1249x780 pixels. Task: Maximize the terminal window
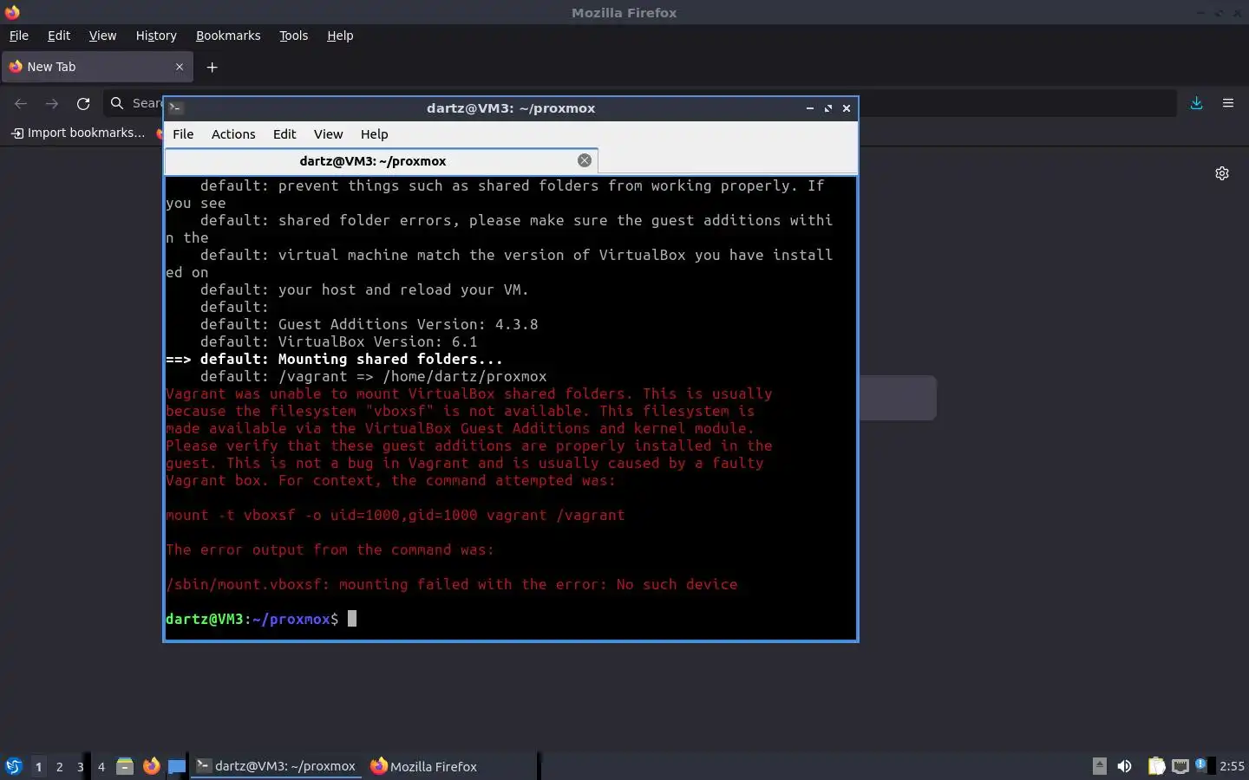pos(828,108)
